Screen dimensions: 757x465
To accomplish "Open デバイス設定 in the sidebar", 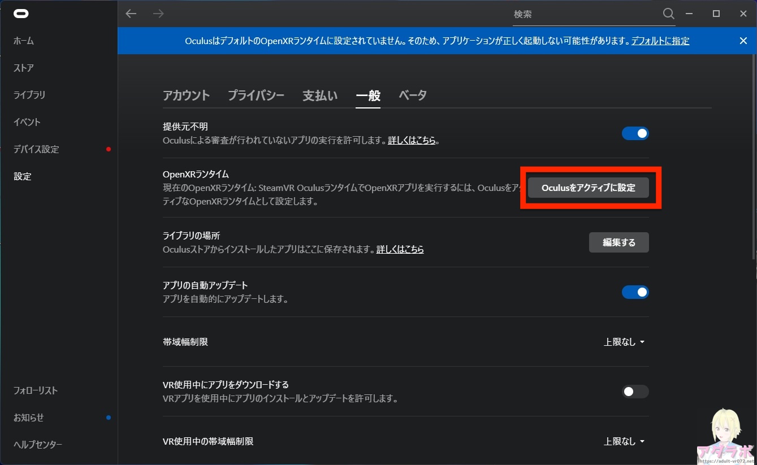I will click(x=36, y=149).
